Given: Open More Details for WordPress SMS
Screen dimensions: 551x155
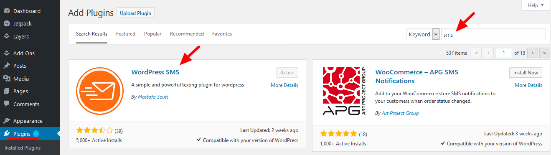Looking at the screenshot, I should tap(284, 85).
